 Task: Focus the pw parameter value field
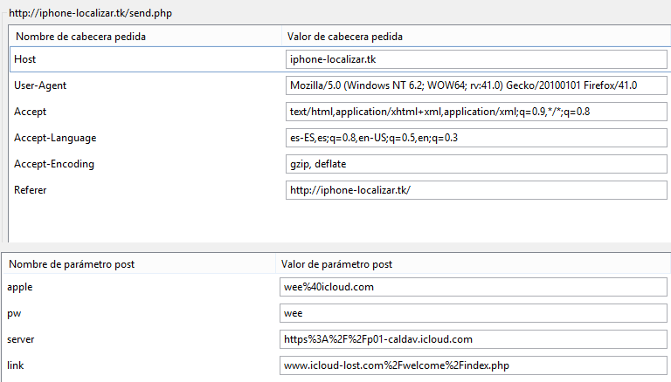point(472,313)
